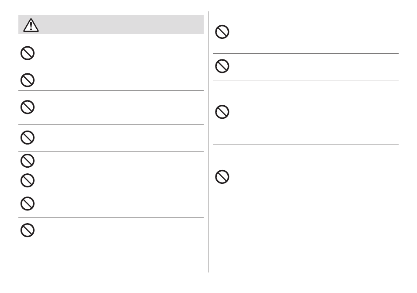Click the divider below top right-column prohibition icon

[306, 53]
